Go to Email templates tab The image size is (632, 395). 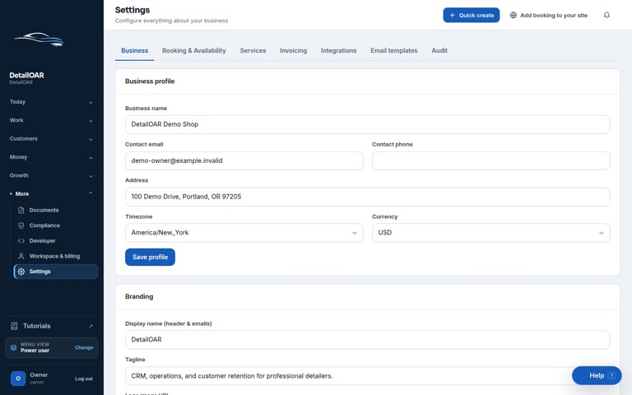click(x=394, y=50)
